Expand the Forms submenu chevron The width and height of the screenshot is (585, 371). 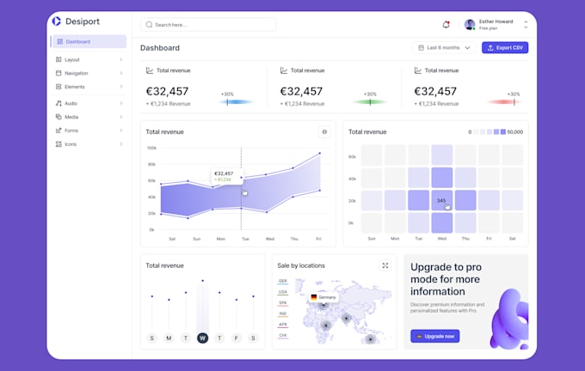pos(121,131)
